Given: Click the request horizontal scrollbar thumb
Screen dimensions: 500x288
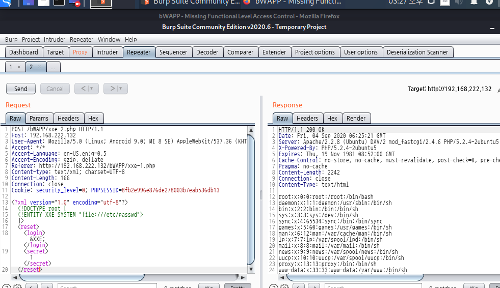Looking at the screenshot, I should (82, 277).
